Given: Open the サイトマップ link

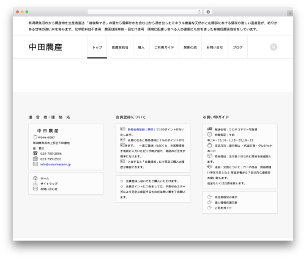Looking at the screenshot, I should (x=49, y=184).
